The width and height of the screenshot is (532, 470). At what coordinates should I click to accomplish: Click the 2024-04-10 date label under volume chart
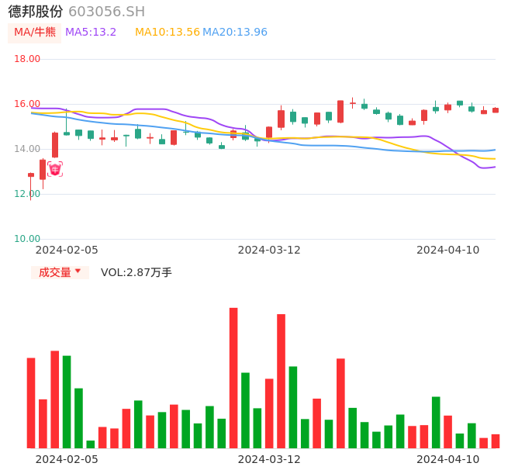coord(448,459)
